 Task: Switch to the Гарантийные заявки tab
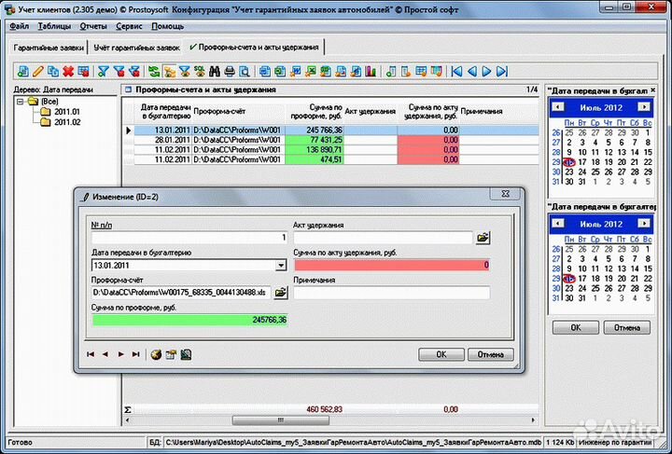click(x=49, y=47)
